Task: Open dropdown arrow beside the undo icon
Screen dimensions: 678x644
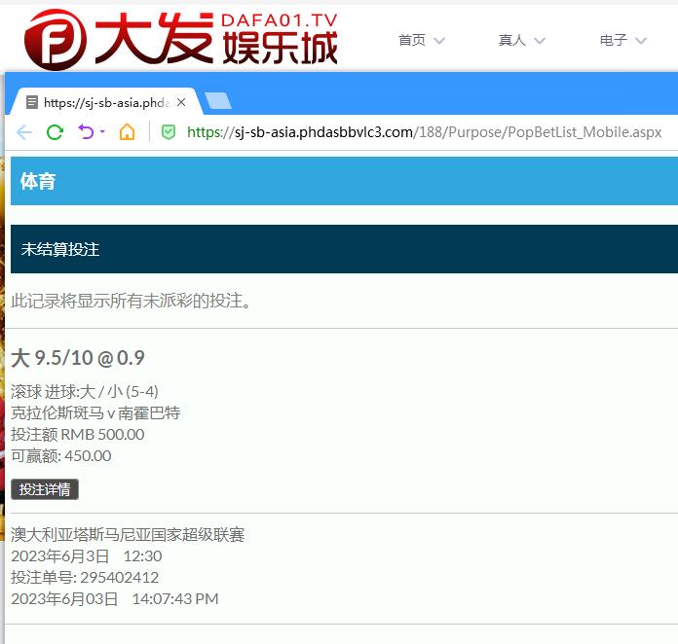Action: [x=102, y=132]
